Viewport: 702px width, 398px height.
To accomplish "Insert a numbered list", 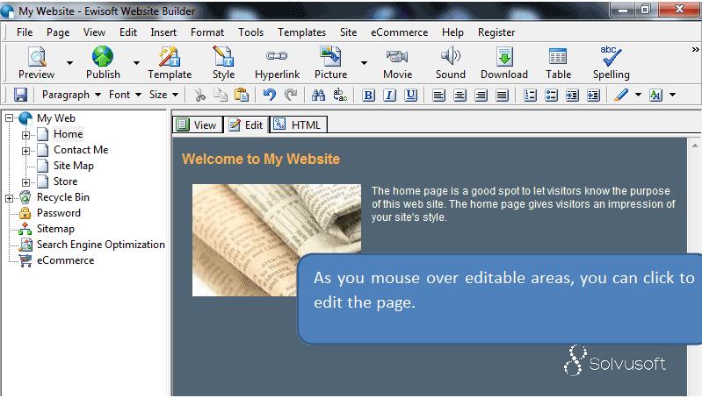I will pos(530,96).
